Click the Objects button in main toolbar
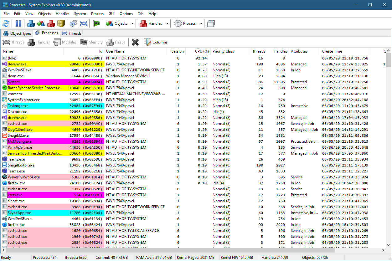 [x=117, y=23]
